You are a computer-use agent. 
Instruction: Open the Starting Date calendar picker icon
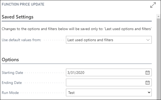click(x=147, y=73)
